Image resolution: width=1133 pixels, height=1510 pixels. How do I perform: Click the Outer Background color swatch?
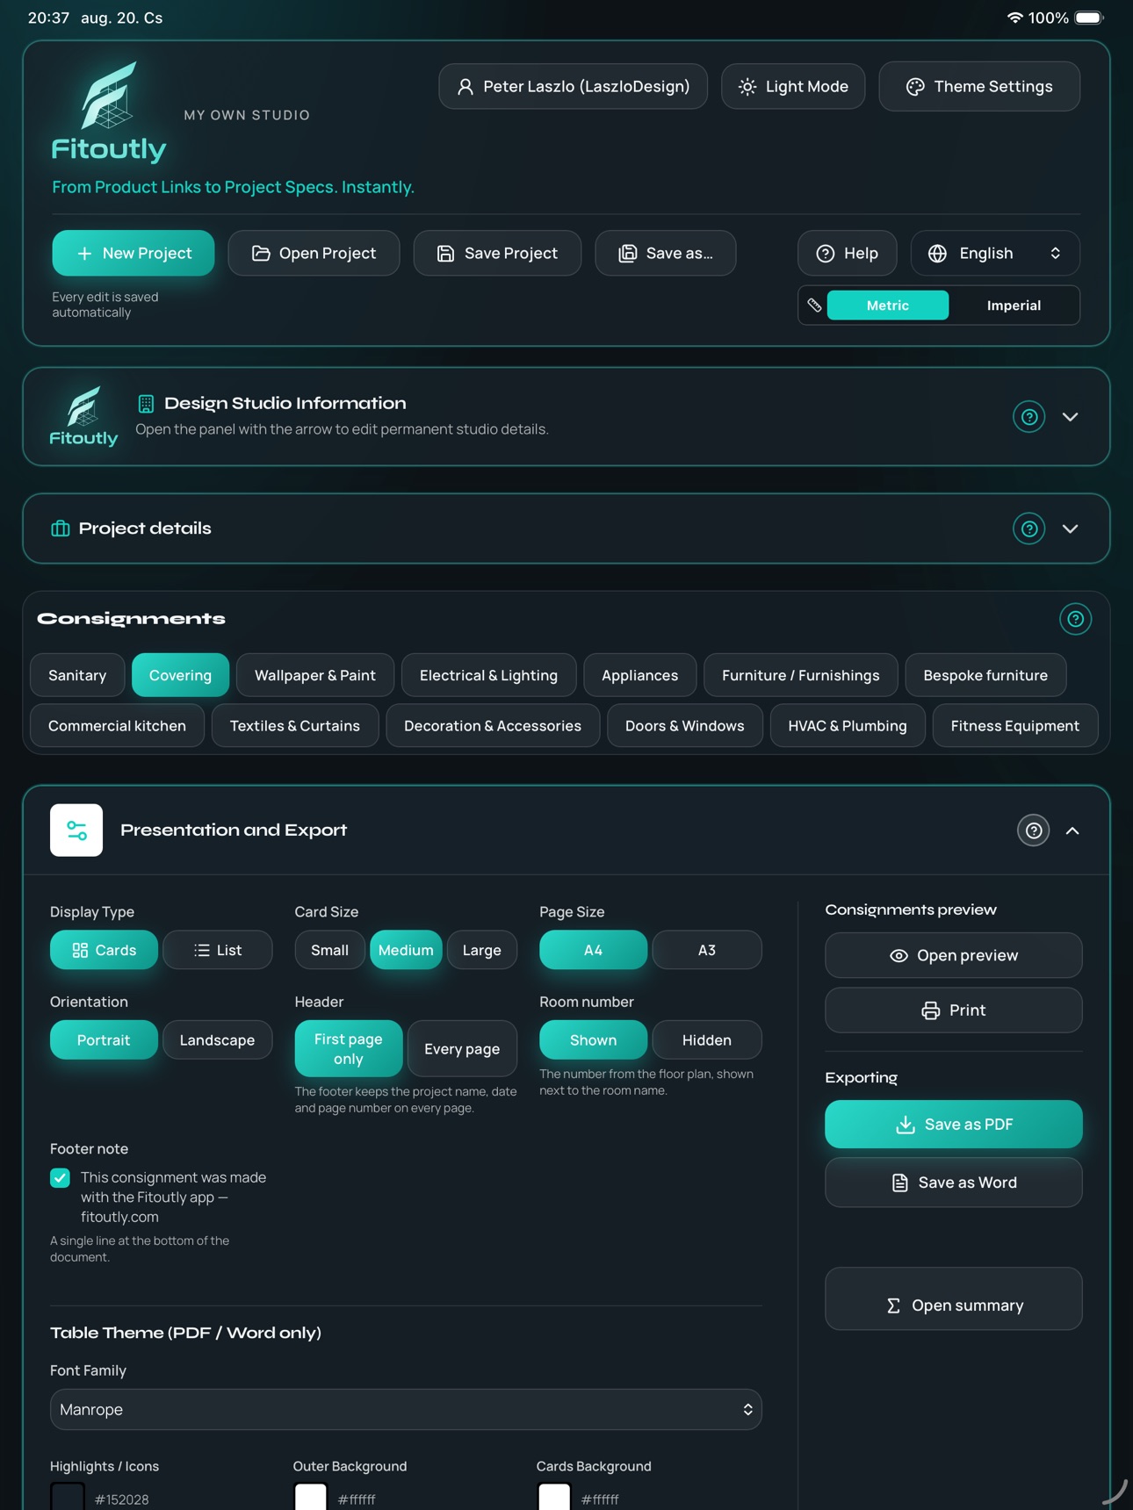coord(310,1497)
